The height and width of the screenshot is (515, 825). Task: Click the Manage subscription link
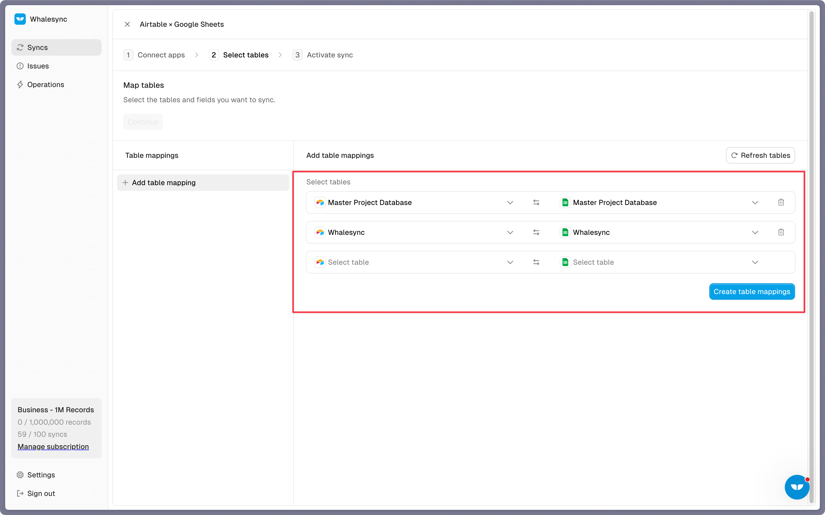[x=53, y=447]
